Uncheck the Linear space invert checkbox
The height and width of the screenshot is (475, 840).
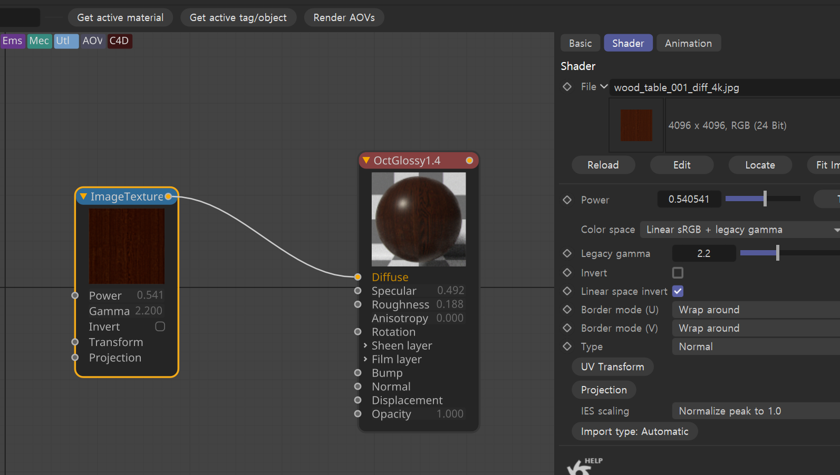pos(678,291)
